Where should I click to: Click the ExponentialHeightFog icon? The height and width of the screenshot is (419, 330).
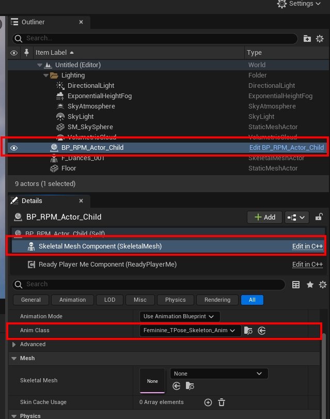60,96
